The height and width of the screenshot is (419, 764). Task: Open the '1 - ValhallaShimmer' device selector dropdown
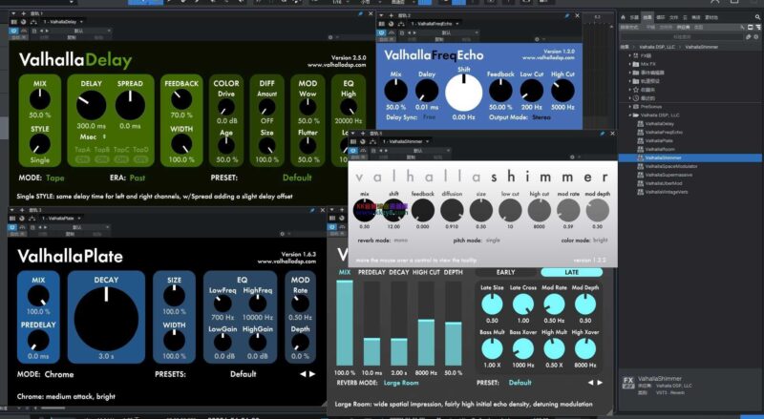tap(405, 141)
